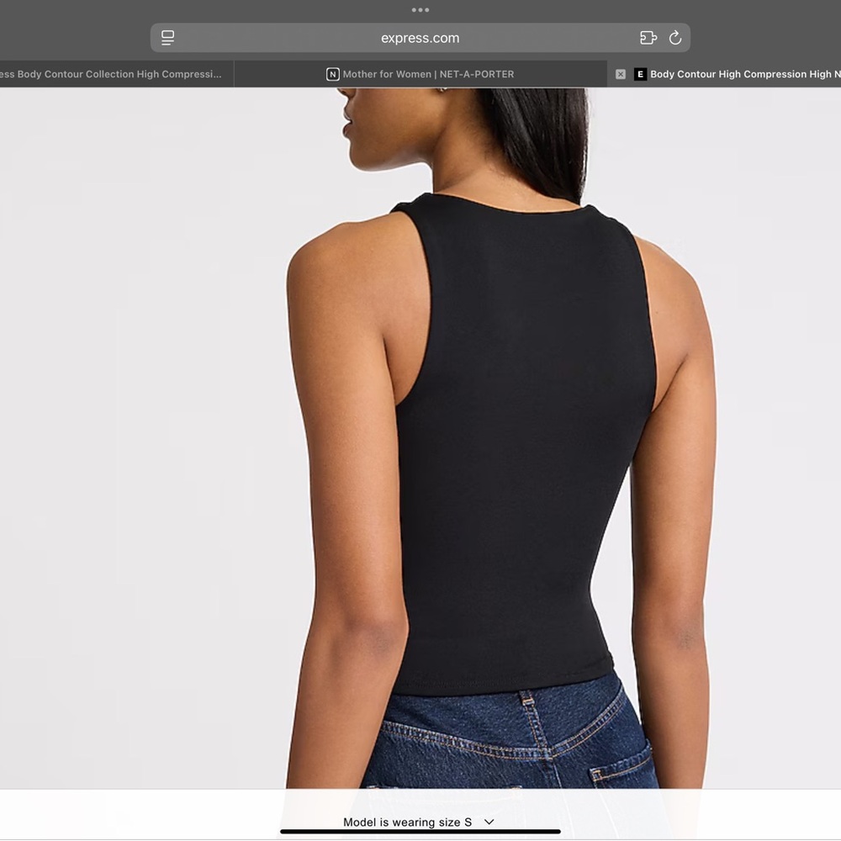841x841 pixels.
Task: Switch to Mother for Women NET-A-PORTER tab
Action: click(x=420, y=74)
